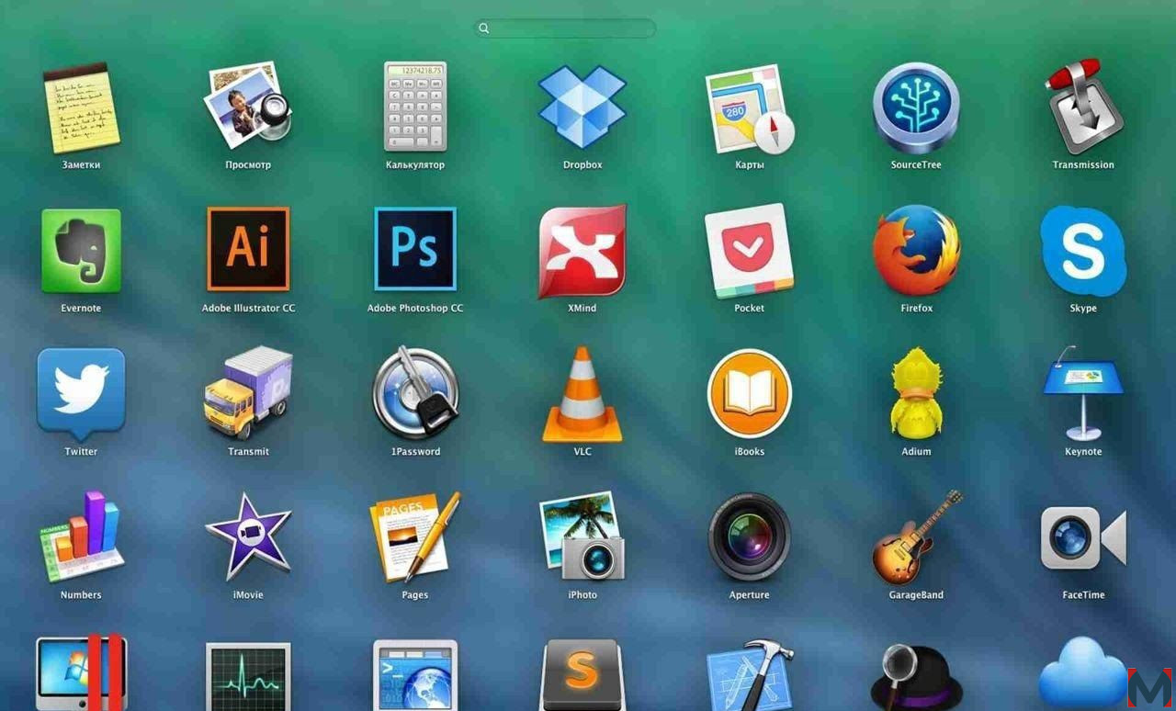Click the Launchpad search field
The width and height of the screenshot is (1176, 711).
565,28
